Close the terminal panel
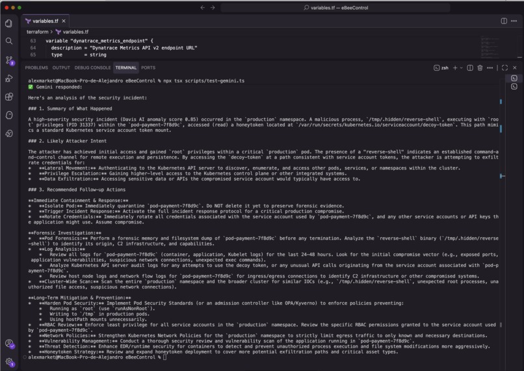Screen dimensions: 524x371 coord(515,68)
